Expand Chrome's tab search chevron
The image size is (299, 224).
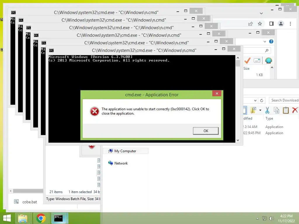(x=261, y=13)
